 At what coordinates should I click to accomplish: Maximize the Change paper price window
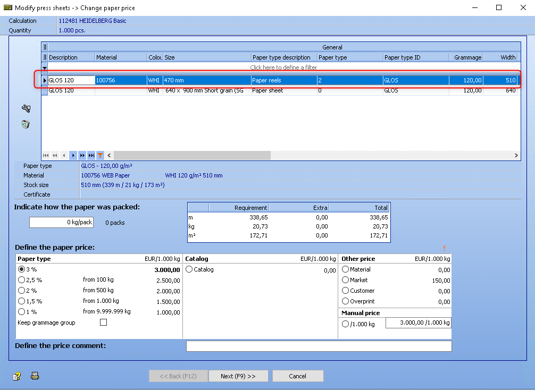tap(499, 7)
